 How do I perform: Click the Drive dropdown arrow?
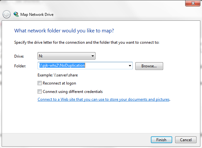93,56
